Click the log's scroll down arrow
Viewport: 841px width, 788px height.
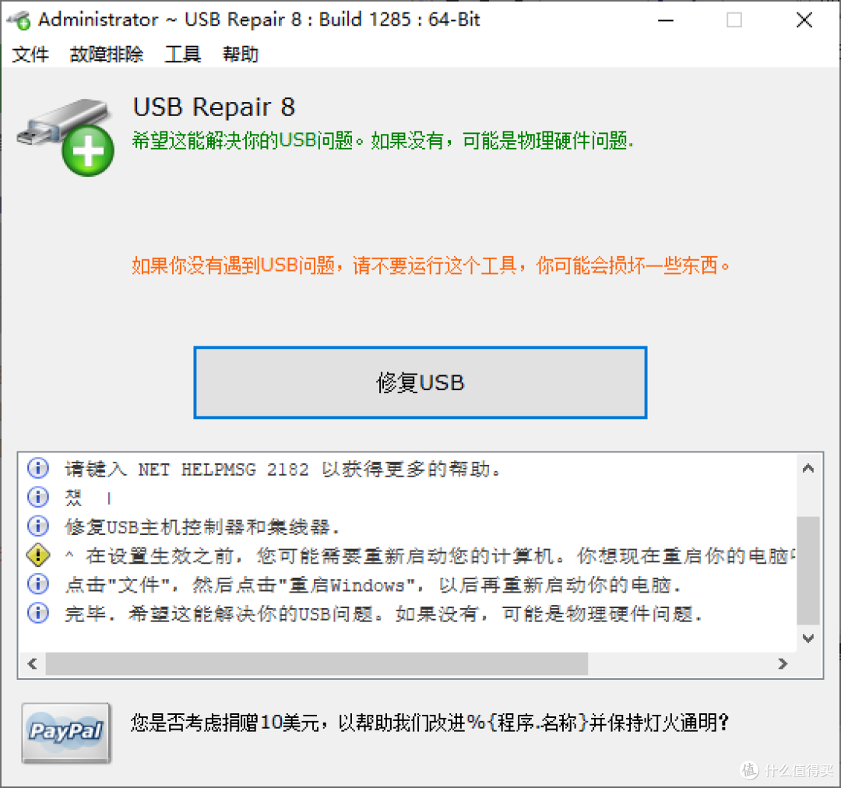pos(808,638)
